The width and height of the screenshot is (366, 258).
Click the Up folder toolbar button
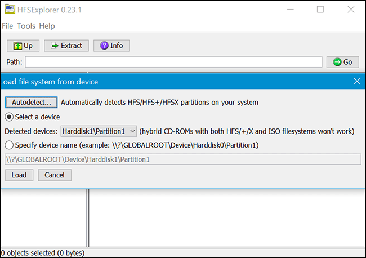(23, 46)
